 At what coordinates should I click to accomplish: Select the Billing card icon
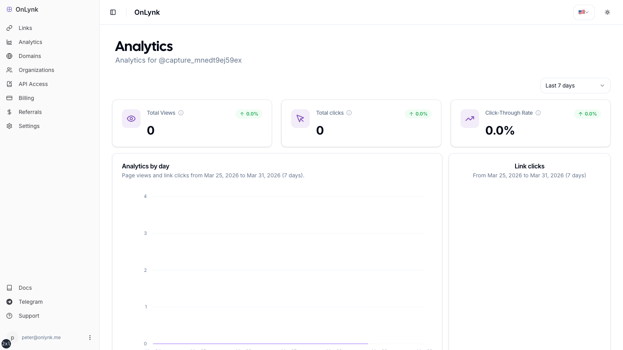tap(9, 98)
